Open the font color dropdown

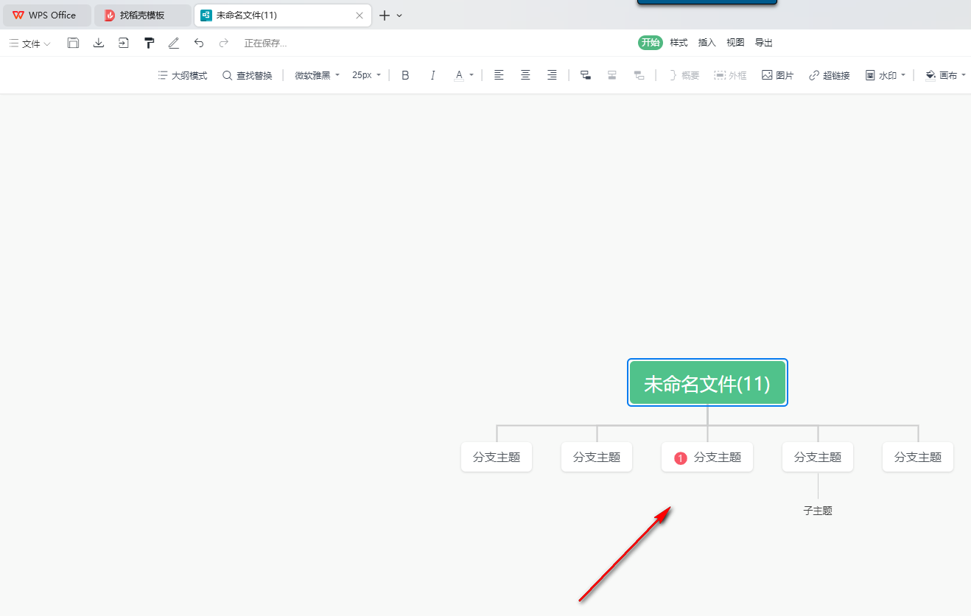pyautogui.click(x=464, y=75)
